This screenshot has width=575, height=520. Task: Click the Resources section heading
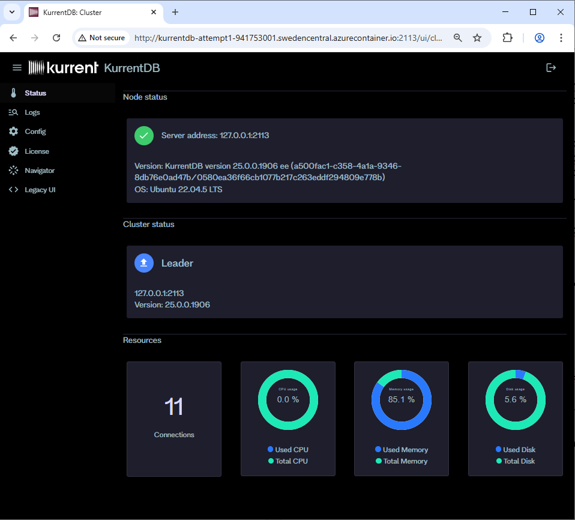(142, 340)
